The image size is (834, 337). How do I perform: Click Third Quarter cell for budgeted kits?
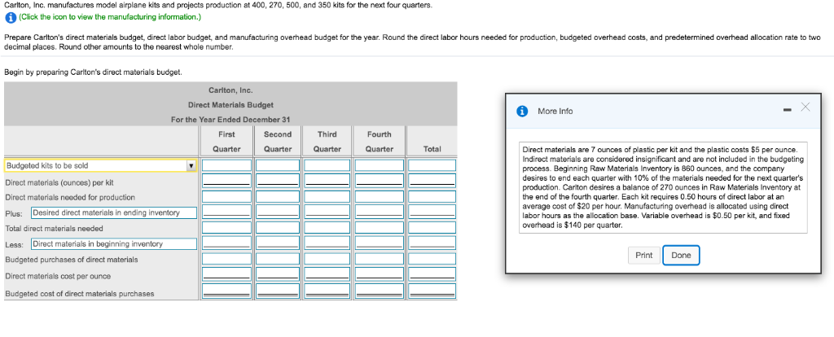[327, 166]
